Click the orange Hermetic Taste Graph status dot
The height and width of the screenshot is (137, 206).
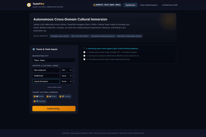click(x=95, y=5)
